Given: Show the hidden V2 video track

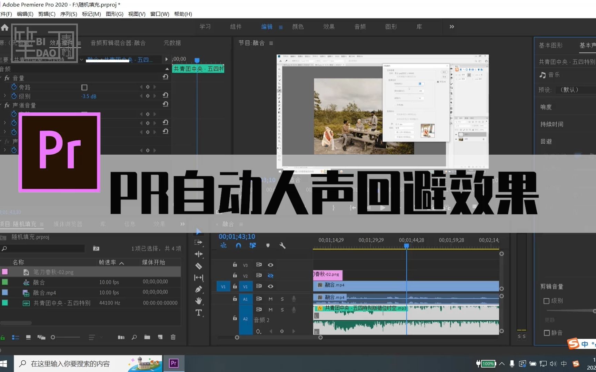Looking at the screenshot, I should tap(270, 276).
